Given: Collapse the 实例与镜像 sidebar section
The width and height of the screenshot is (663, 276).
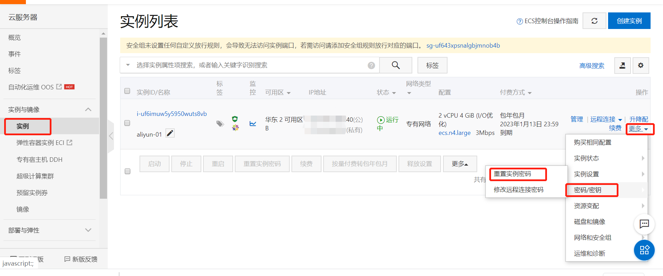Looking at the screenshot, I should point(88,109).
